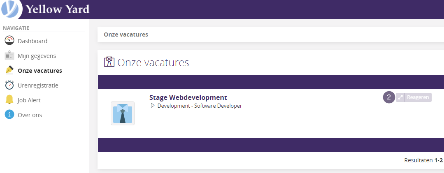Click the Yellow Yard logo icon
Viewport: 444px width, 173px height.
coord(10,9)
